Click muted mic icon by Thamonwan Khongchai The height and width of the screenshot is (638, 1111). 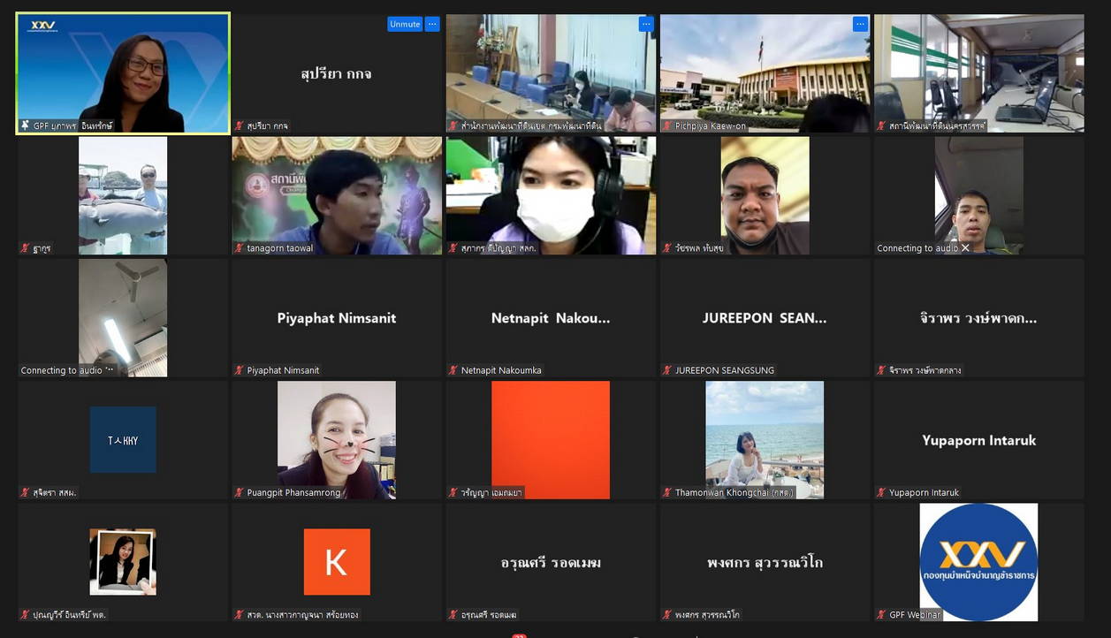(667, 492)
